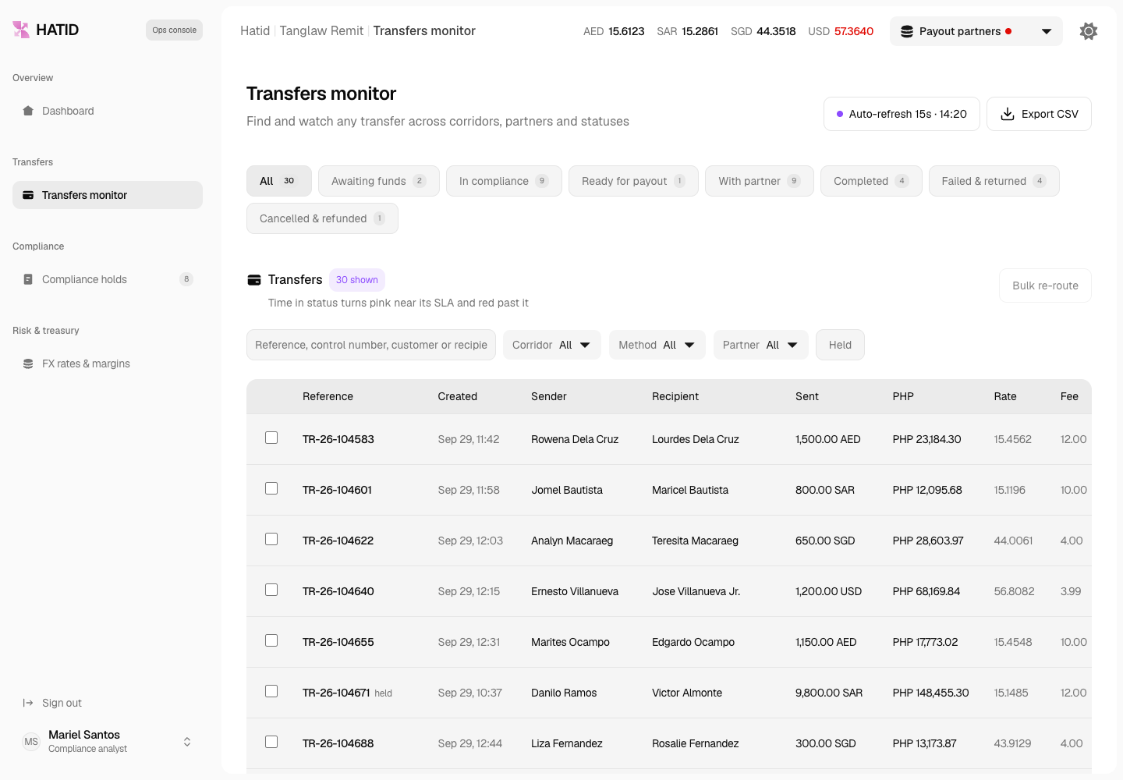Click the Sign out arrow icon
Viewport: 1123px width, 780px height.
coord(28,703)
